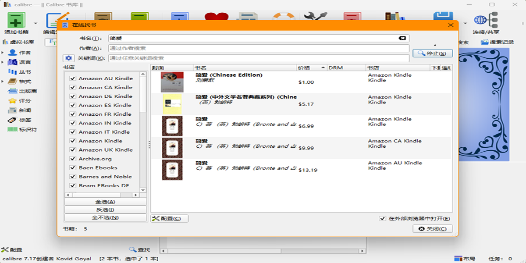Toggle Open in external browser (在外部浏览器中打开) checkbox
This screenshot has height=263, width=526.
[x=383, y=219]
